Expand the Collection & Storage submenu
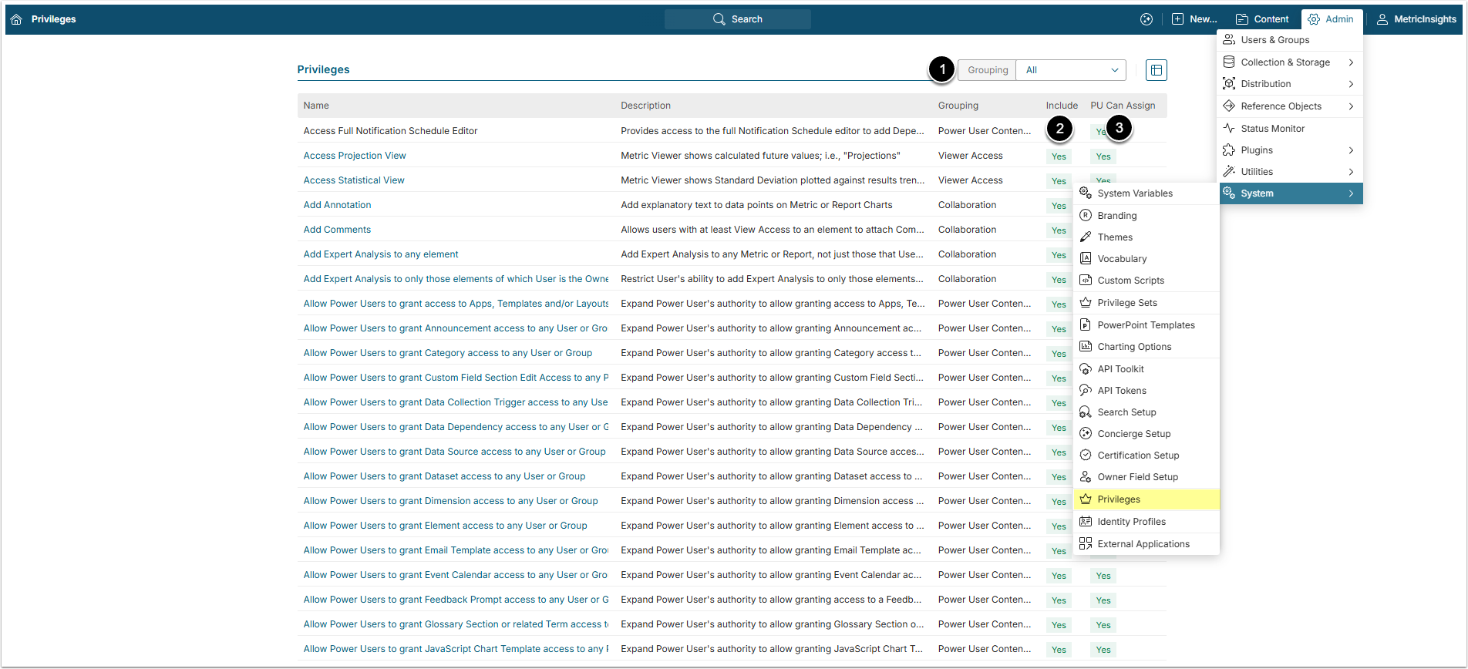The width and height of the screenshot is (1468, 669). tap(1351, 62)
